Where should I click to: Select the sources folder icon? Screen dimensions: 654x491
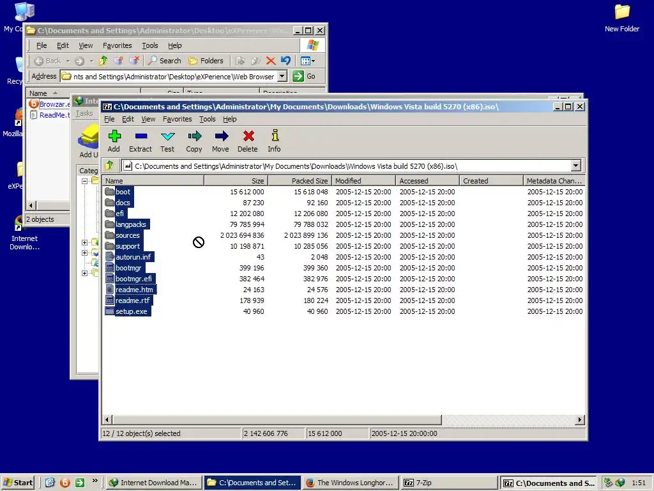click(110, 235)
